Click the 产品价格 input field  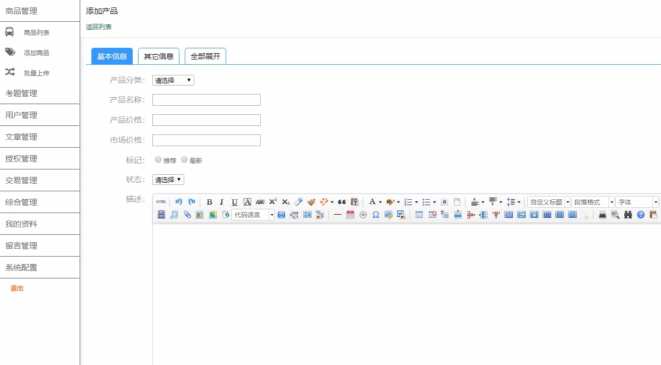(207, 120)
